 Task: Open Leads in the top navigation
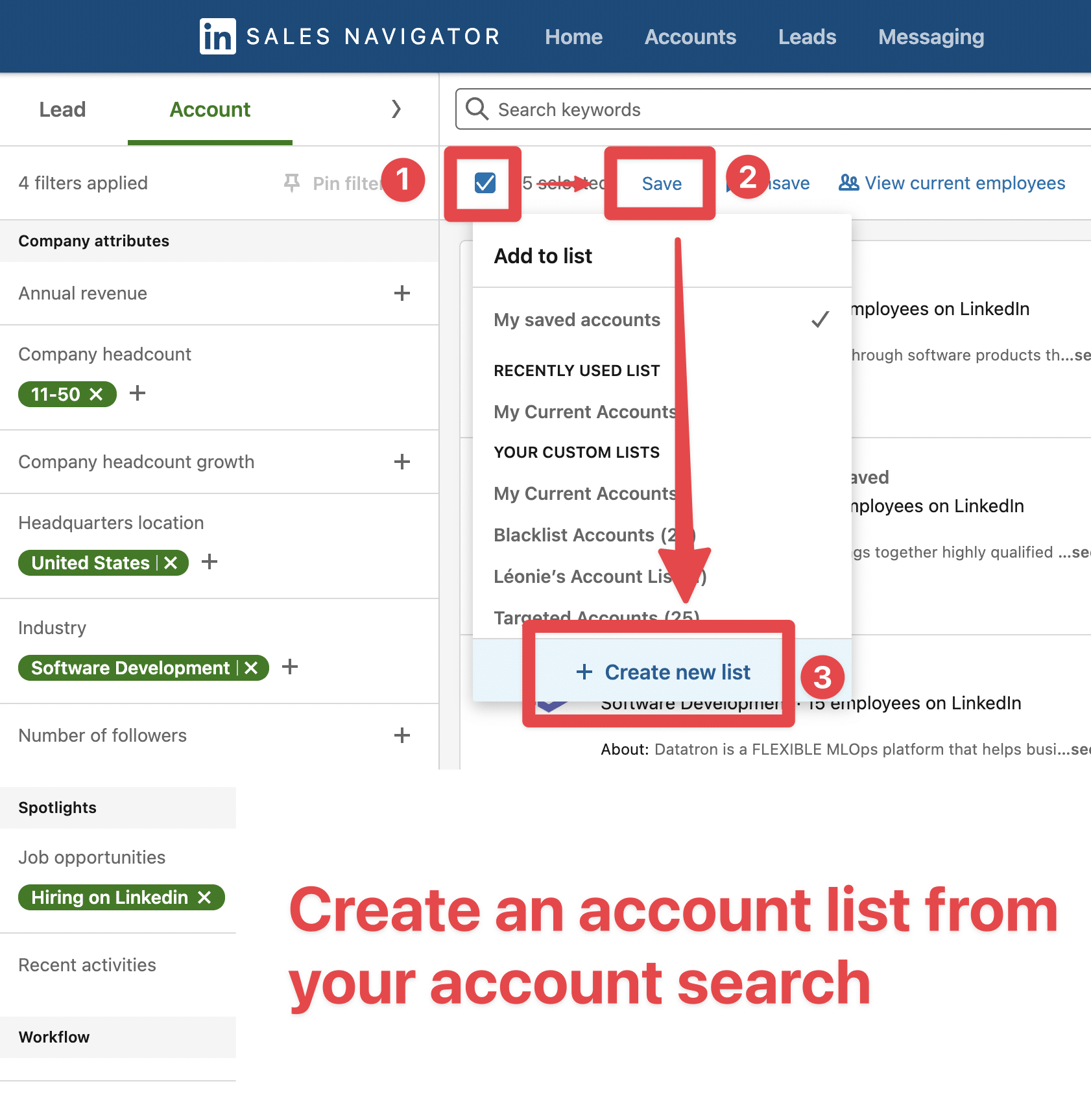pyautogui.click(x=806, y=37)
